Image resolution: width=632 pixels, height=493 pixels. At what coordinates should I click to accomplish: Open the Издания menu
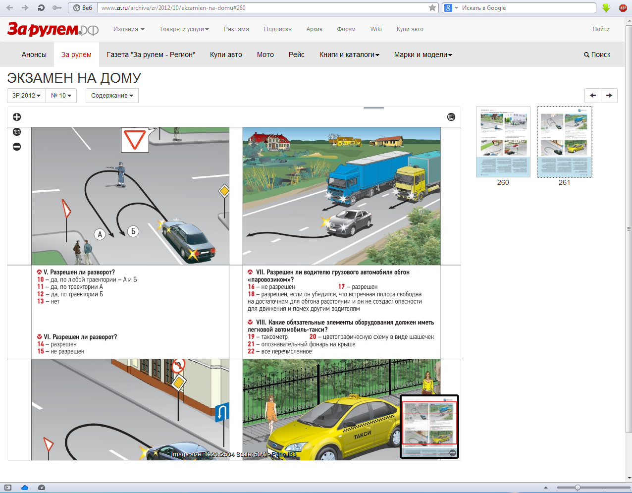[129, 29]
